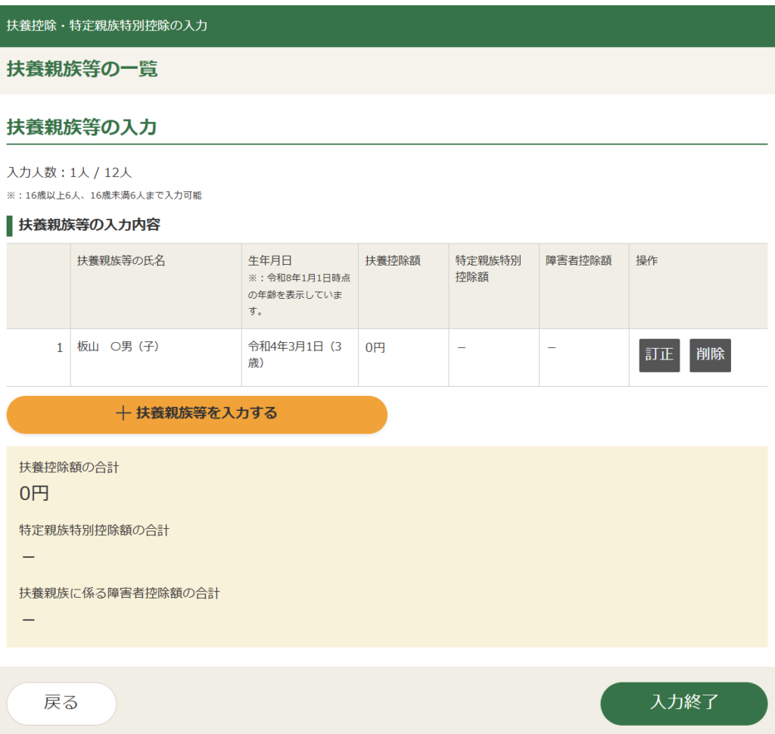This screenshot has height=734, width=775.
Task: Click the 扶養控除額の合計 label
Action: click(69, 468)
